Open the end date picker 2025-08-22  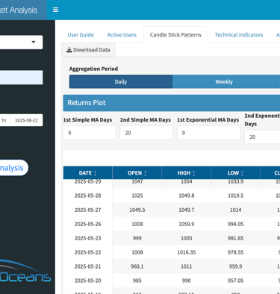coord(26,120)
